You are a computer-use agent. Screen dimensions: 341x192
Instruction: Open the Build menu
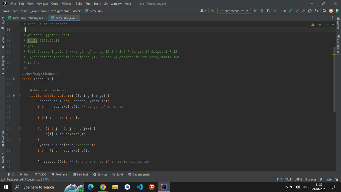pyautogui.click(x=79, y=4)
